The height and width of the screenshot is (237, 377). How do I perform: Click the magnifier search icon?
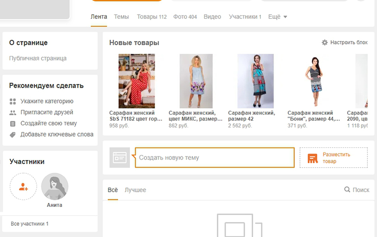[347, 190]
